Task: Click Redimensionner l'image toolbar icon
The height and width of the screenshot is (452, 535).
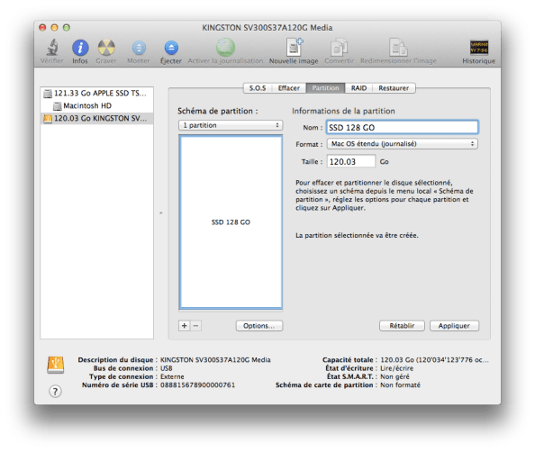Action: (398, 47)
